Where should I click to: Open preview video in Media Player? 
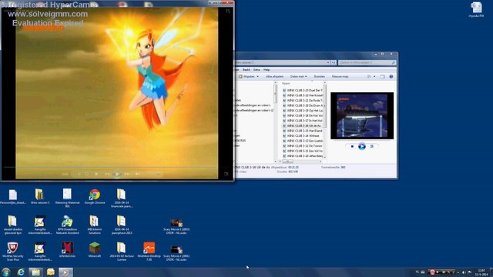(371, 146)
